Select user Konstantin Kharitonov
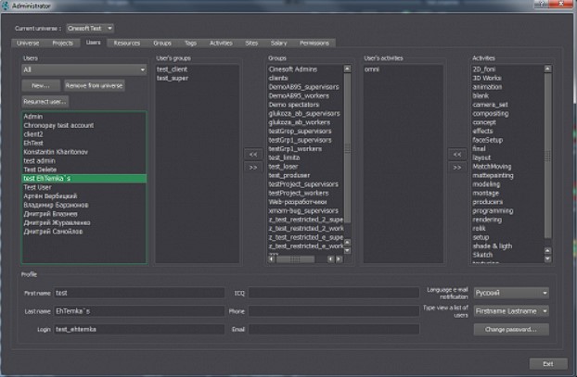Screen dimensions: 577x377 pyautogui.click(x=83, y=152)
